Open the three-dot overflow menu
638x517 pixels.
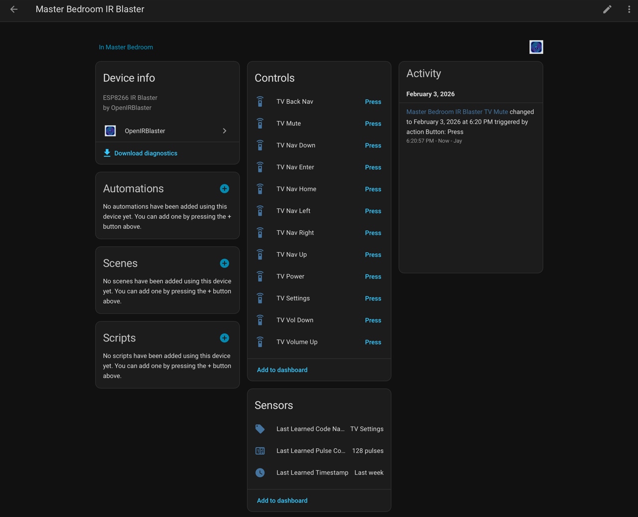tap(629, 9)
